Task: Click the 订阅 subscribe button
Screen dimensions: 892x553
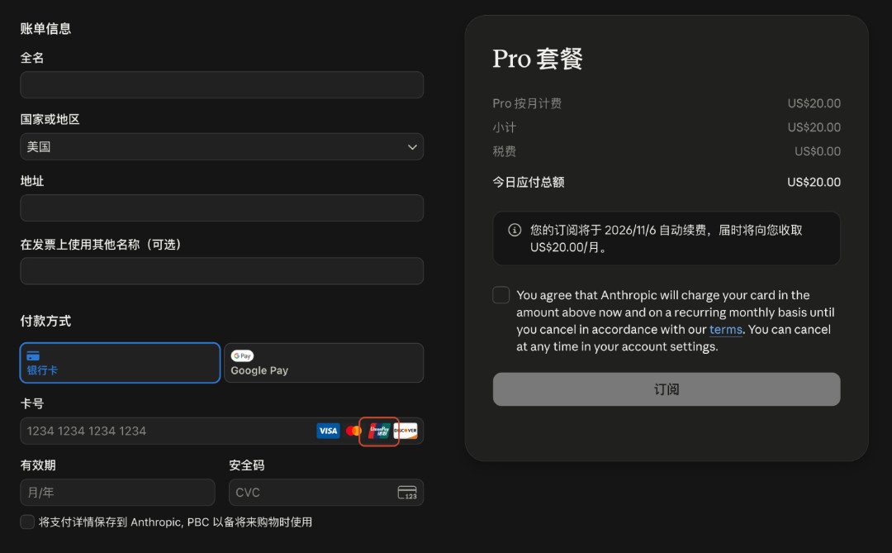Action: click(x=667, y=389)
